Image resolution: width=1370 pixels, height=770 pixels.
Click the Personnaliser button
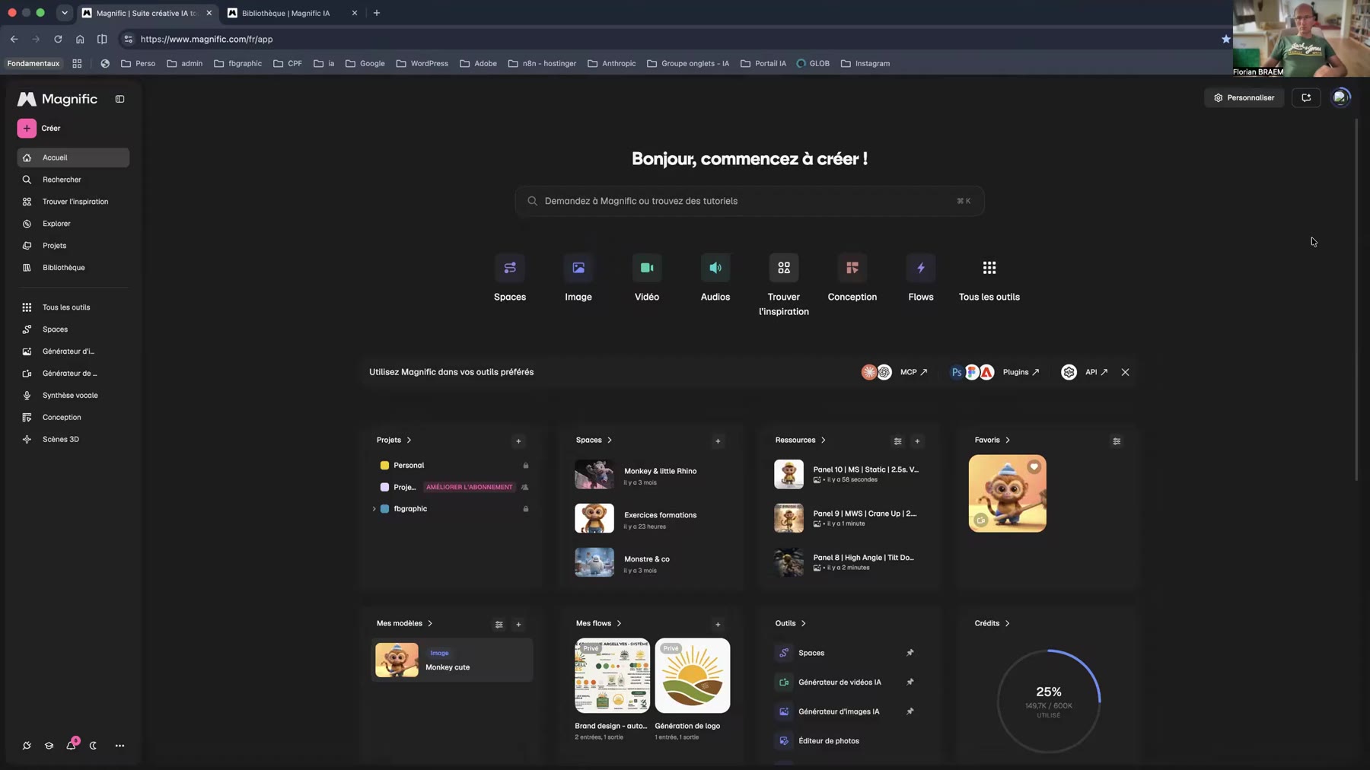click(x=1244, y=97)
